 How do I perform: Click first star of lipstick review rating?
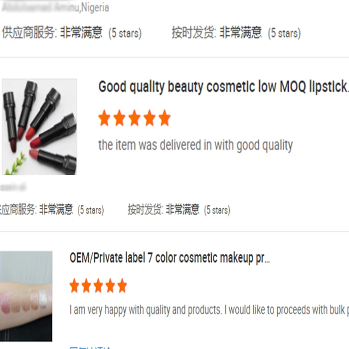click(104, 118)
